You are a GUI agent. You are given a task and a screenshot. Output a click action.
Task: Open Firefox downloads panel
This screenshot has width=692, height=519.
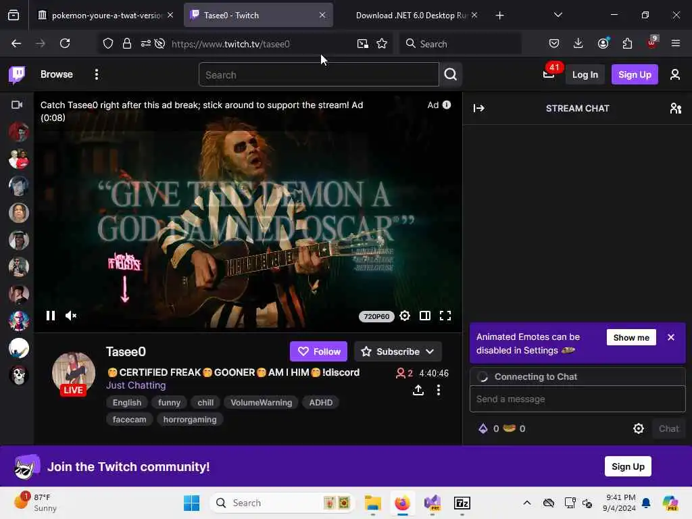pos(578,43)
